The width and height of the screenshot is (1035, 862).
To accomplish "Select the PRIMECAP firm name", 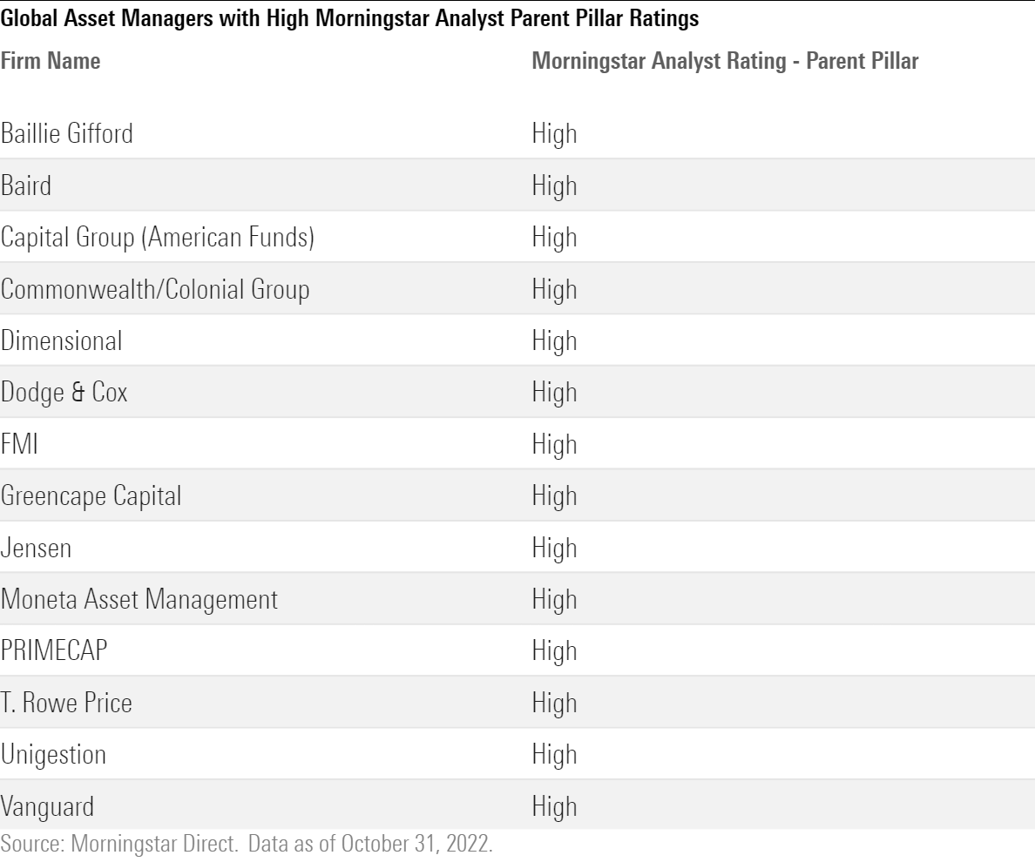I will coord(57,652).
